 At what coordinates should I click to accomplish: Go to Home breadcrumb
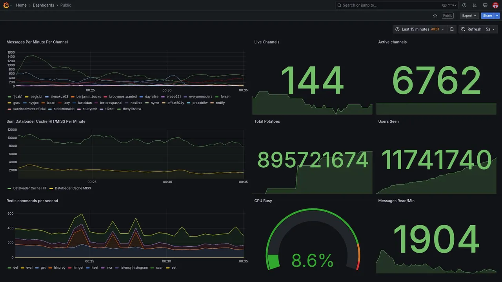(21, 5)
